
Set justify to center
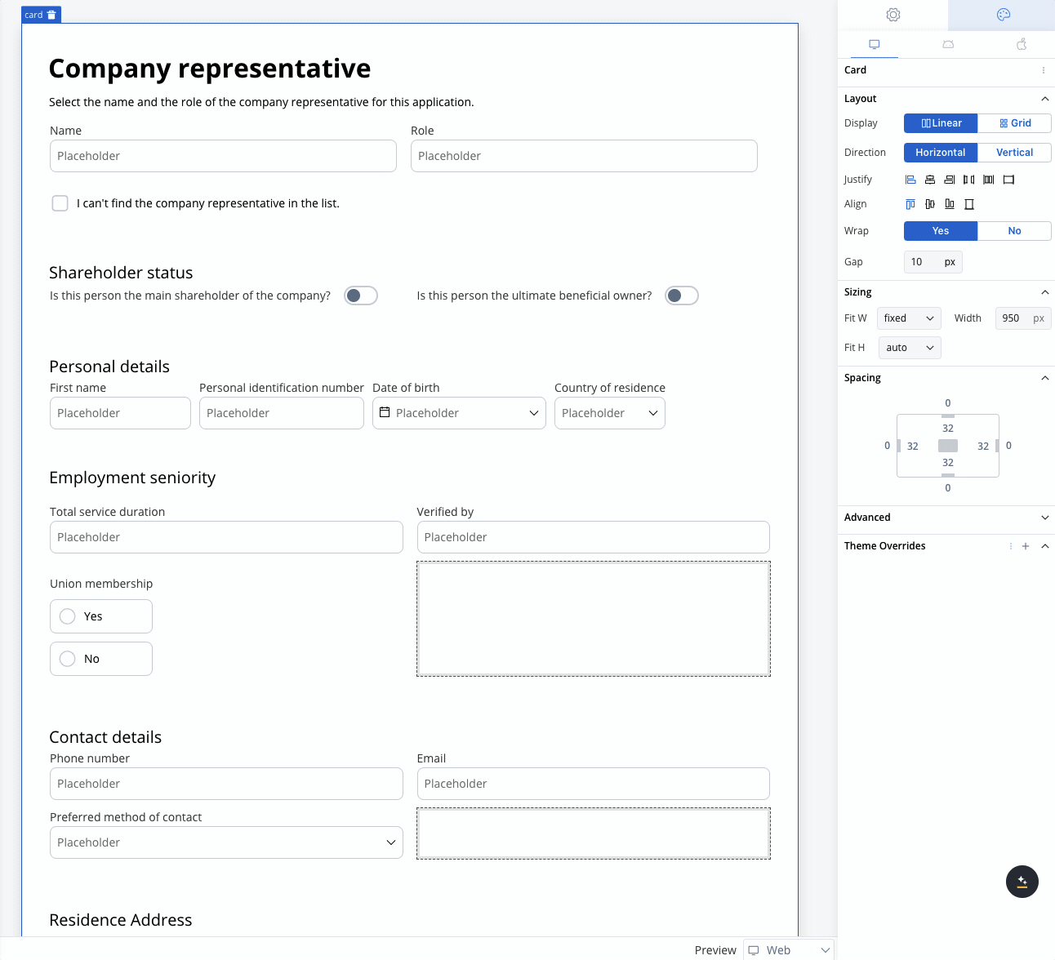(930, 180)
